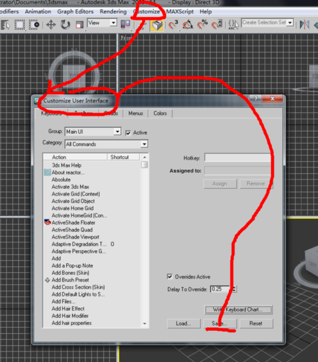Open the Help menu
This screenshot has width=318, height=362.
205,11
